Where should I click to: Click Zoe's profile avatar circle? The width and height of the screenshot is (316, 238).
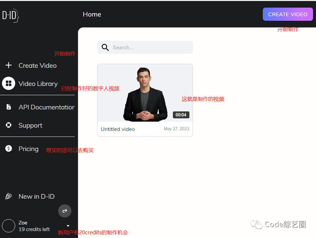9,226
